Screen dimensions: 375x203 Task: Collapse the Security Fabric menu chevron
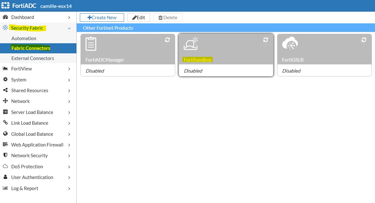click(69, 28)
